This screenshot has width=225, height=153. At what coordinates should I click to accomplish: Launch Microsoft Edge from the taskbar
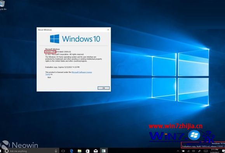point(72,151)
